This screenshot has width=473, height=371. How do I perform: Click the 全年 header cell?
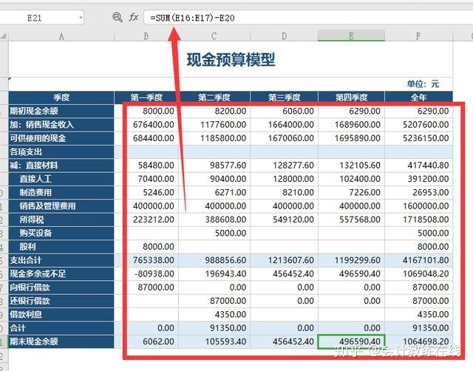[419, 98]
